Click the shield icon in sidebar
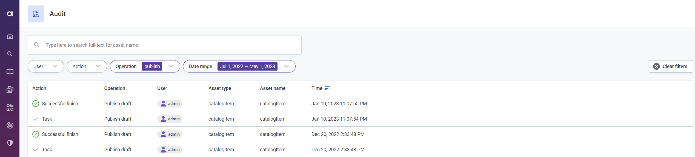Screen dimensions: 695x157 tap(10, 143)
